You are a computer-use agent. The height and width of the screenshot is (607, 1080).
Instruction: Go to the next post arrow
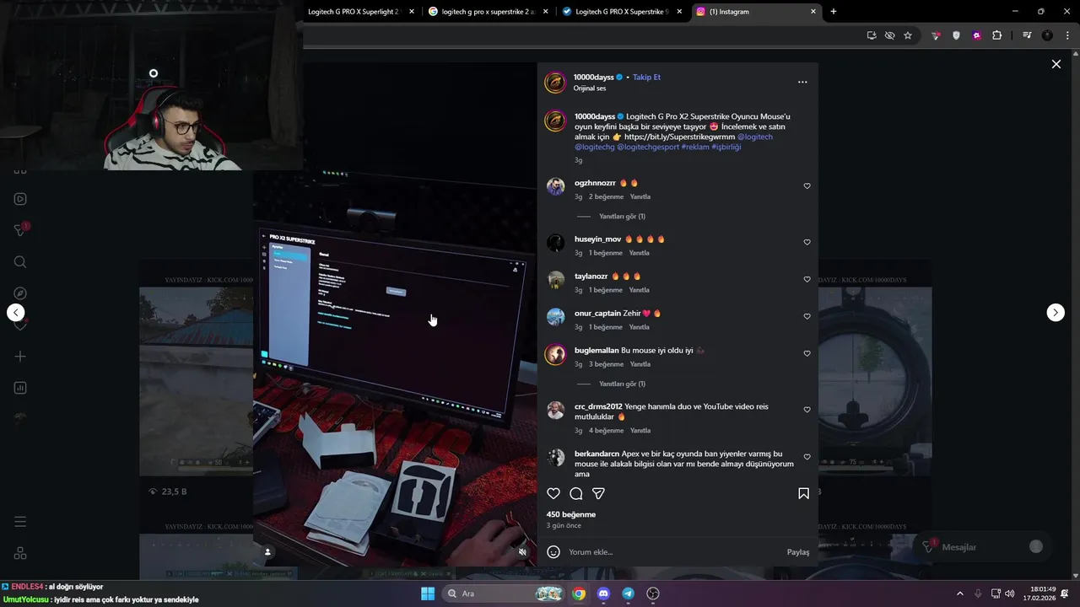[1056, 313]
